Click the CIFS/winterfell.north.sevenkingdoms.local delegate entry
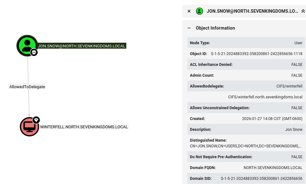 coord(265,97)
